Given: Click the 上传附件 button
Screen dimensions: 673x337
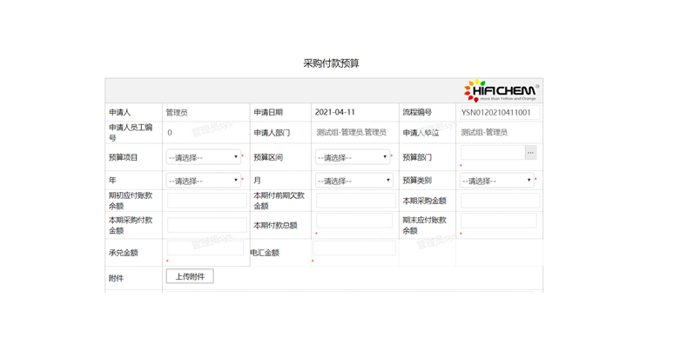Looking at the screenshot, I should pos(190,276).
